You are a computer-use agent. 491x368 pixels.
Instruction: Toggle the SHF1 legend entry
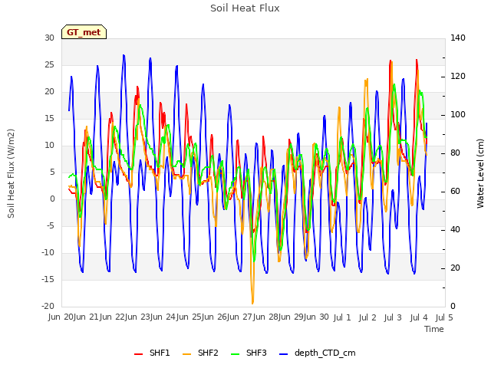[152, 353]
